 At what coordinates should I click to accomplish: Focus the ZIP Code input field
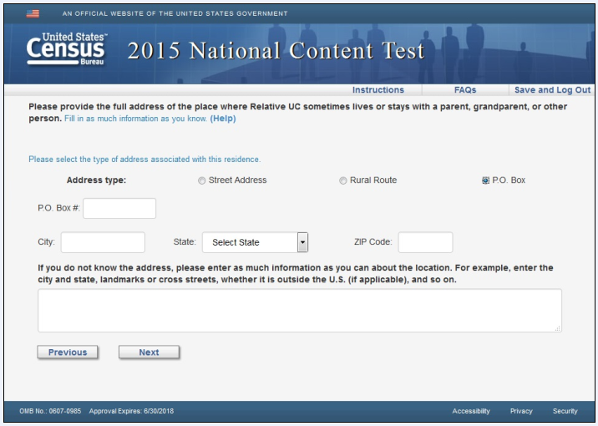click(425, 242)
